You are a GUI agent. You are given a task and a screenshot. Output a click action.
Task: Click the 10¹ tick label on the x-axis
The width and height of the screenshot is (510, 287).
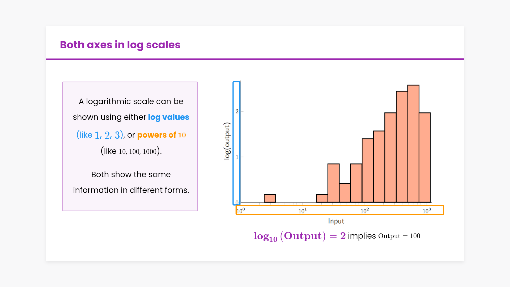click(303, 211)
